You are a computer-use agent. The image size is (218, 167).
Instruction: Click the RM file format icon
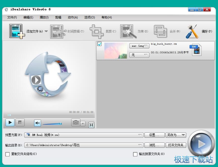(196, 50)
